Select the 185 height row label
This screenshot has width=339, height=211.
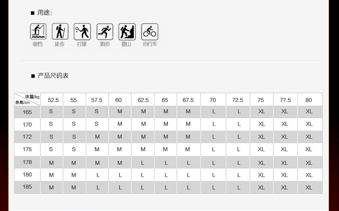pos(27,187)
